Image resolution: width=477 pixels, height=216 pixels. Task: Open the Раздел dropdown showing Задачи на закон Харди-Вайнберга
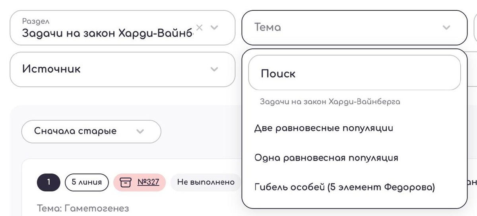[107, 32]
